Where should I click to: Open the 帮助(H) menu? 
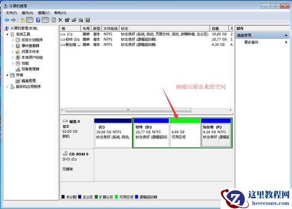pyautogui.click(x=60, y=13)
